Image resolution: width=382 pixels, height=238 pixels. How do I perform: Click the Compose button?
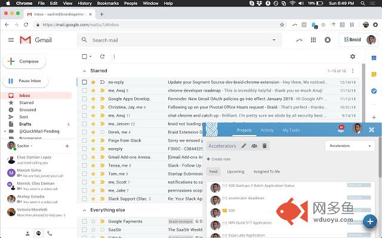(x=24, y=61)
